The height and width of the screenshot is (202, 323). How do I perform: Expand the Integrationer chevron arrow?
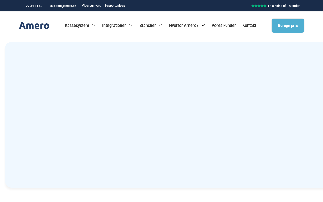pyautogui.click(x=131, y=25)
